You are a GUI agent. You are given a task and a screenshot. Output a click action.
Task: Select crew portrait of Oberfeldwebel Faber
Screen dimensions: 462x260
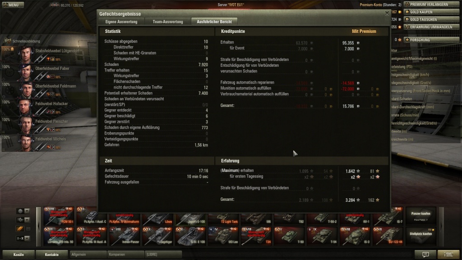tap(26, 72)
